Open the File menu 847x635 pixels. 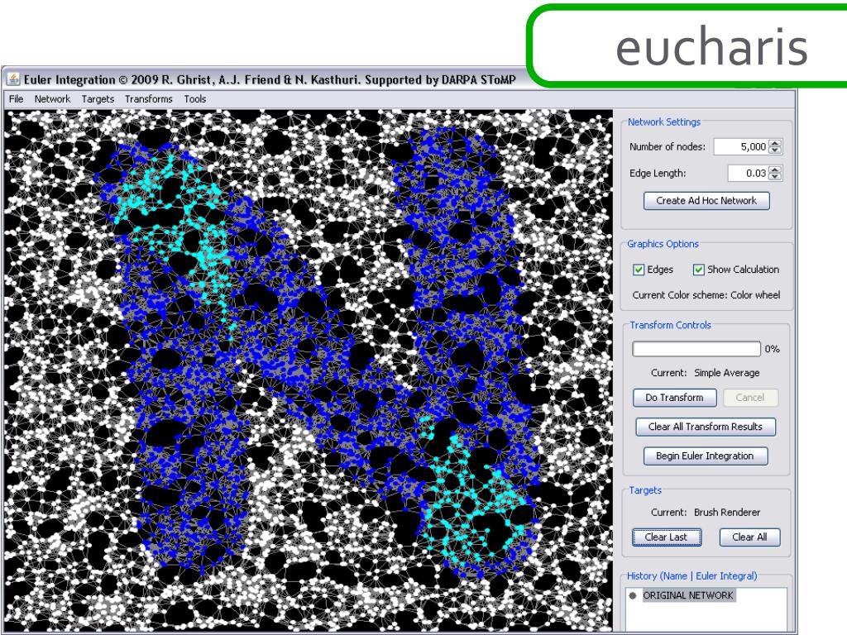pyautogui.click(x=17, y=99)
